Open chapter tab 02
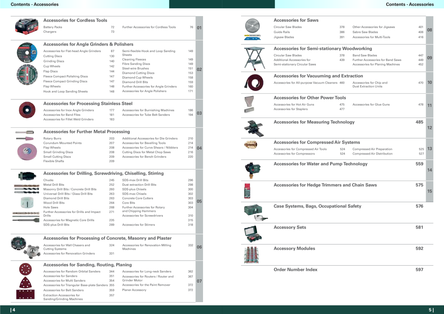This screenshot has height=314, width=444. coord(199,70)
